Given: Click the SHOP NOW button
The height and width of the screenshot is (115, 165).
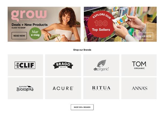Looking at the screenshot, I should tap(145, 36).
